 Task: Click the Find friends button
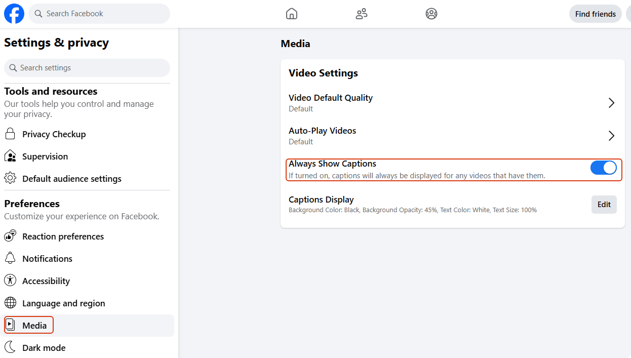click(595, 14)
